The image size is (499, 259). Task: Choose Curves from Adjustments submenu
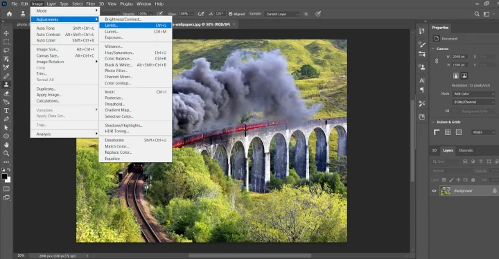coord(136,32)
